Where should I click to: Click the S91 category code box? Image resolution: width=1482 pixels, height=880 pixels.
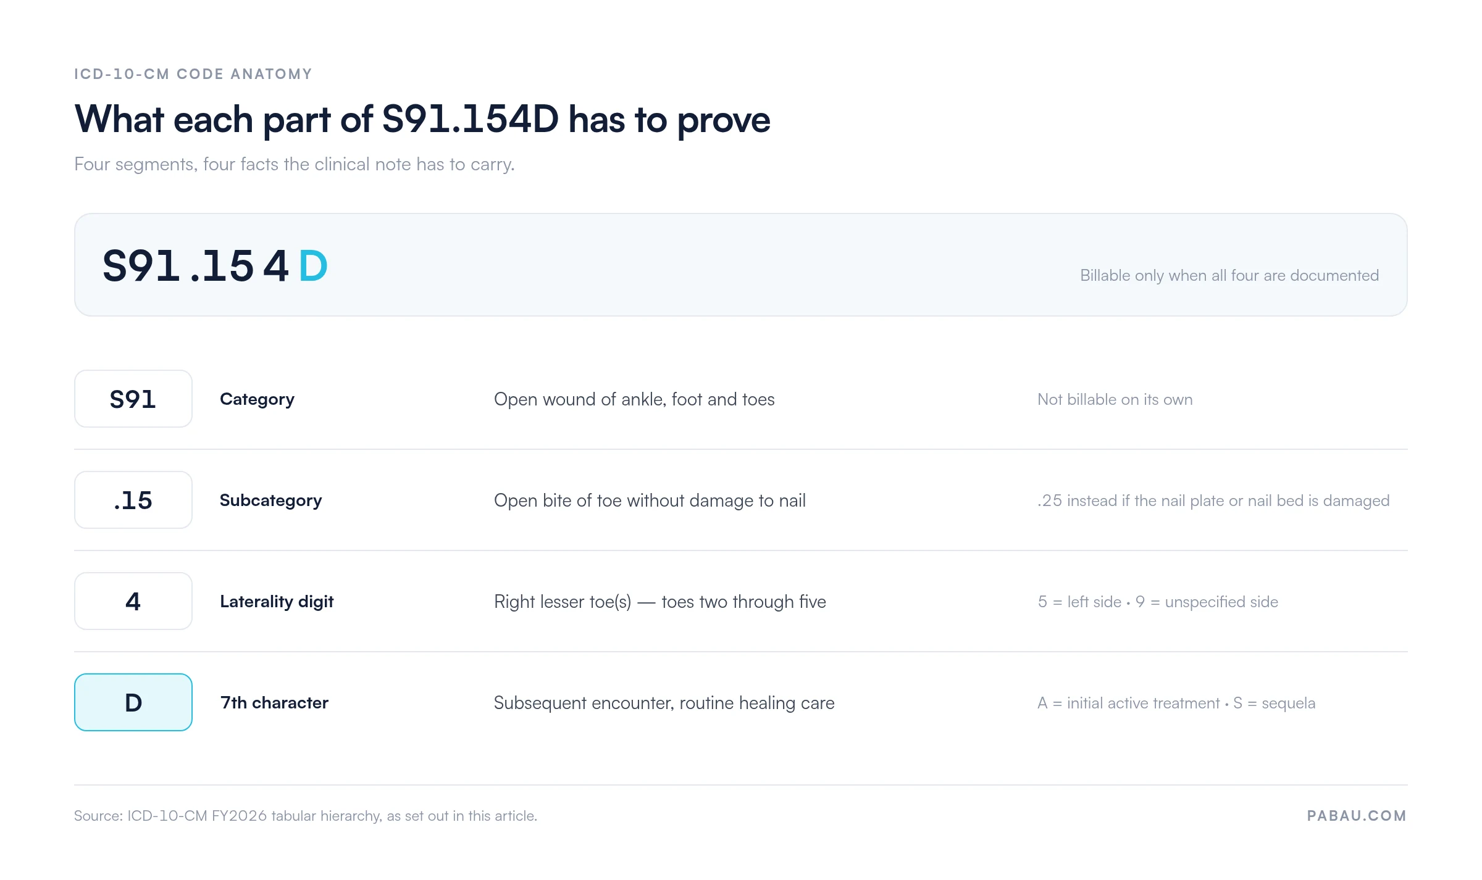point(133,399)
